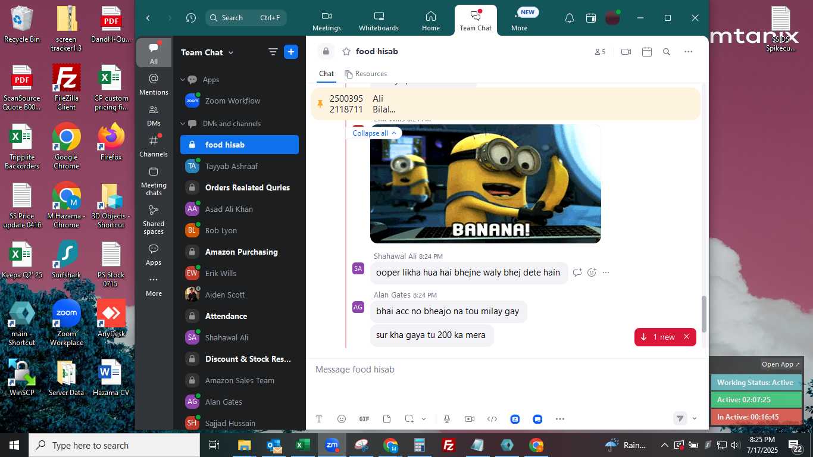Open Attendance channel
Image resolution: width=813 pixels, height=457 pixels.
pyautogui.click(x=239, y=316)
